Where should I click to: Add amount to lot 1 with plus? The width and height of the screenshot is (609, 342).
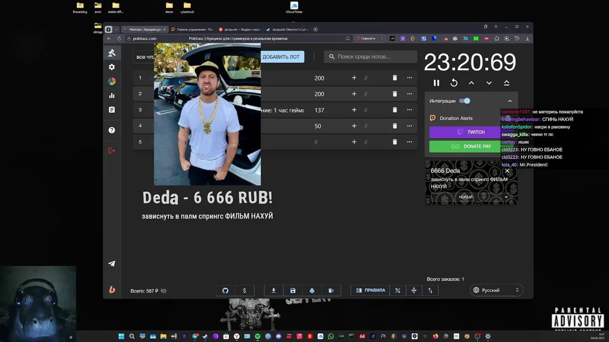pos(354,78)
